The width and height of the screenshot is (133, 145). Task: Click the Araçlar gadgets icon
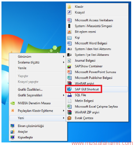pos(12,132)
